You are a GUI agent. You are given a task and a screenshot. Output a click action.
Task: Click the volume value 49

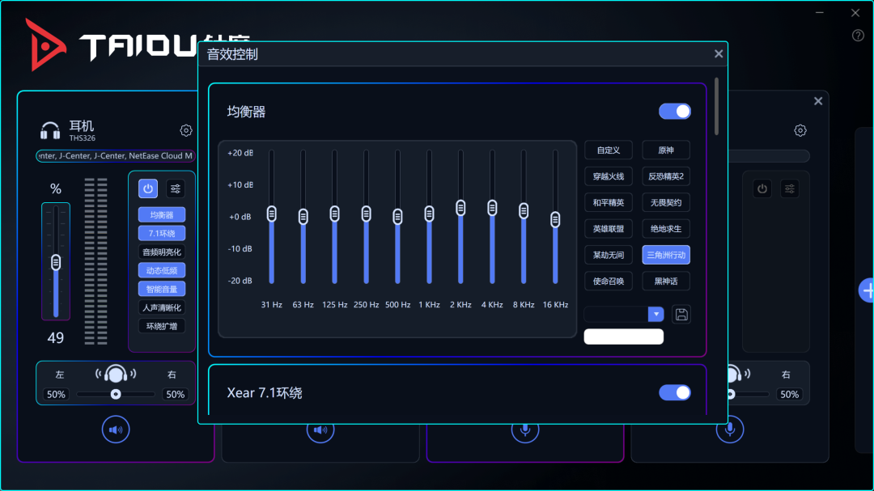(55, 338)
